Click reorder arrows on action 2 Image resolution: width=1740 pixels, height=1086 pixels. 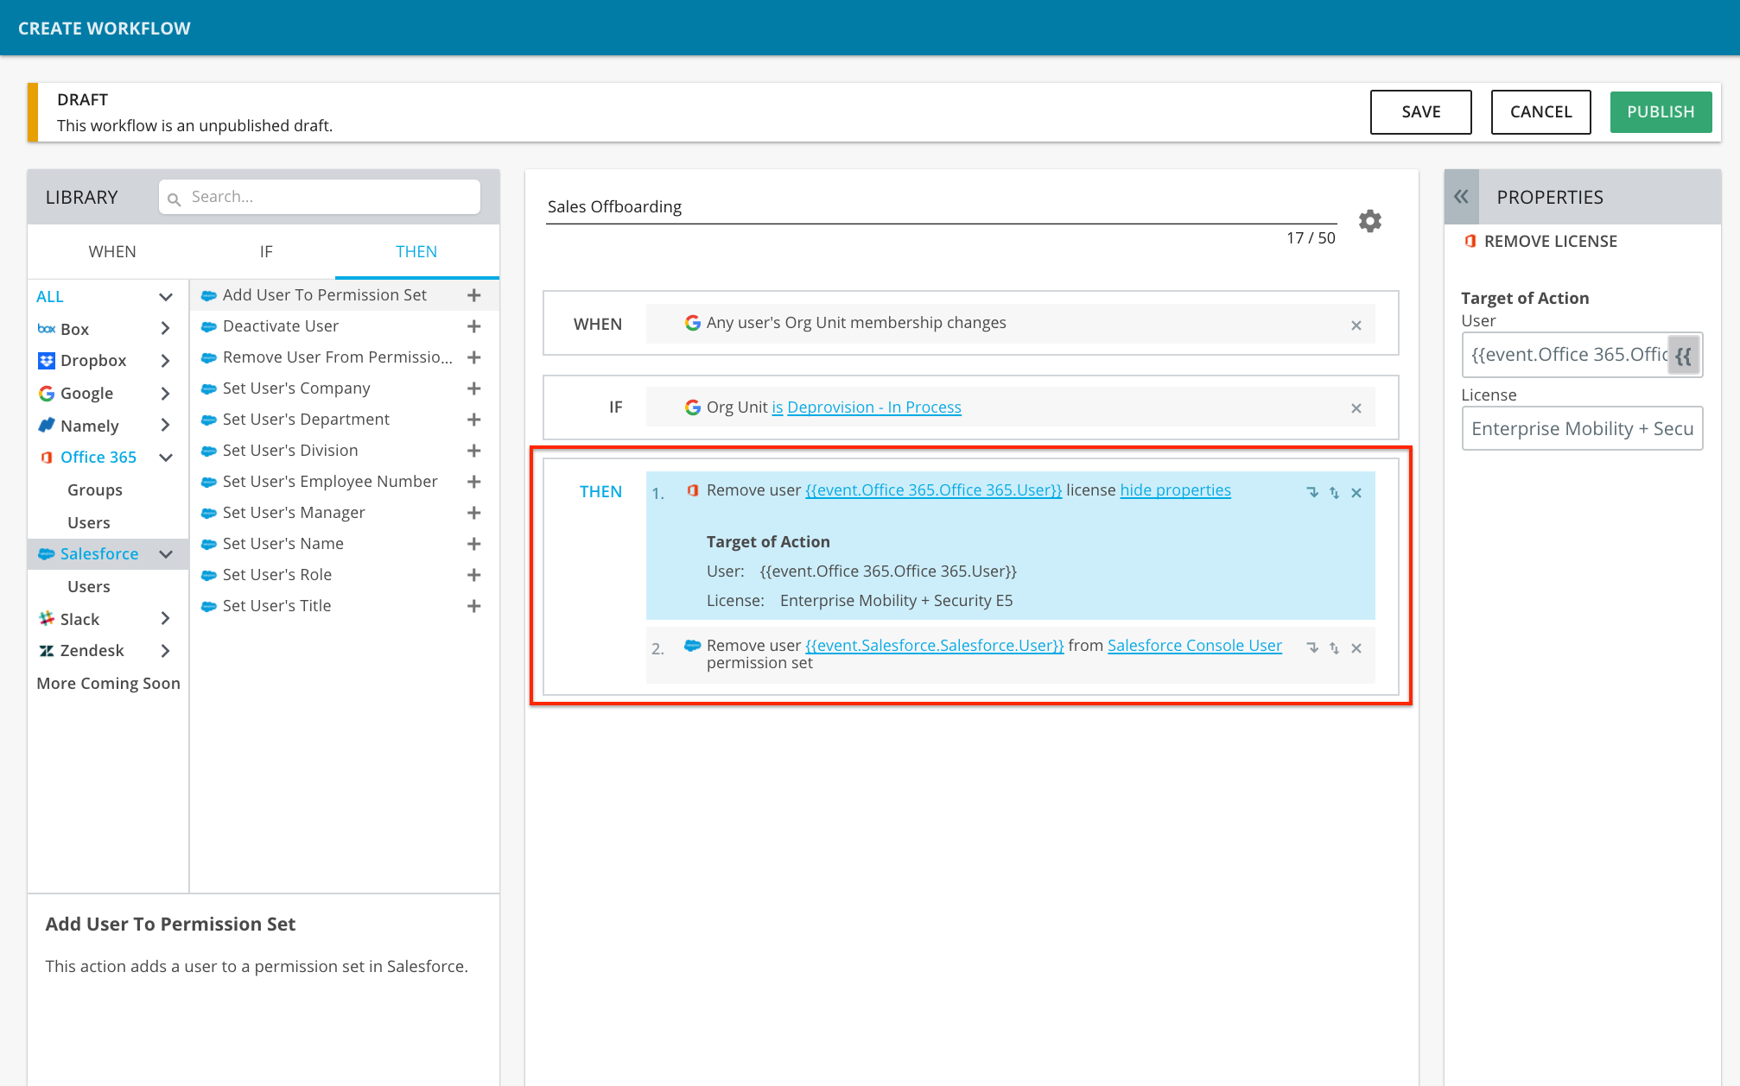(x=1334, y=648)
